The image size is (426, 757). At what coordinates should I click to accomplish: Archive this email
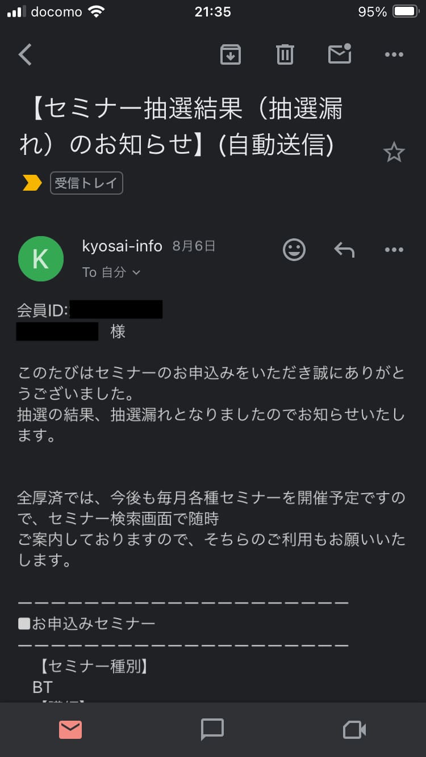coord(230,54)
